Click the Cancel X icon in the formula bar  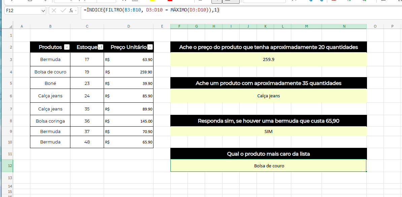[x=54, y=10]
